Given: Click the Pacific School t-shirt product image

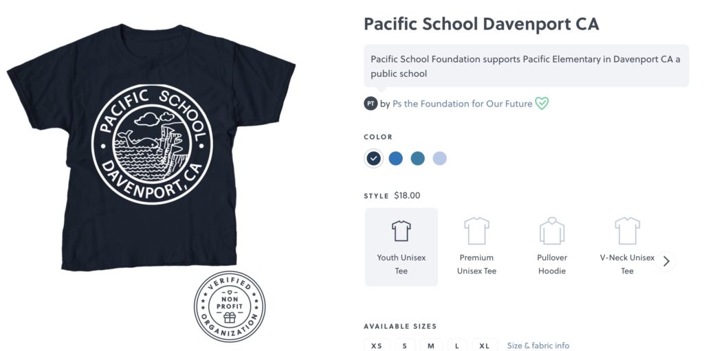Looking at the screenshot, I should pyautogui.click(x=151, y=148).
